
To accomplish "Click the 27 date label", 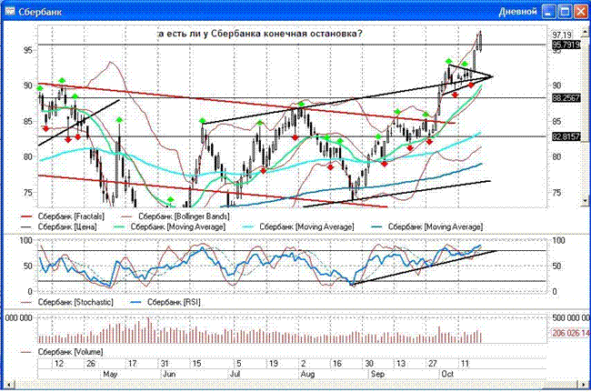I will click(x=432, y=364).
